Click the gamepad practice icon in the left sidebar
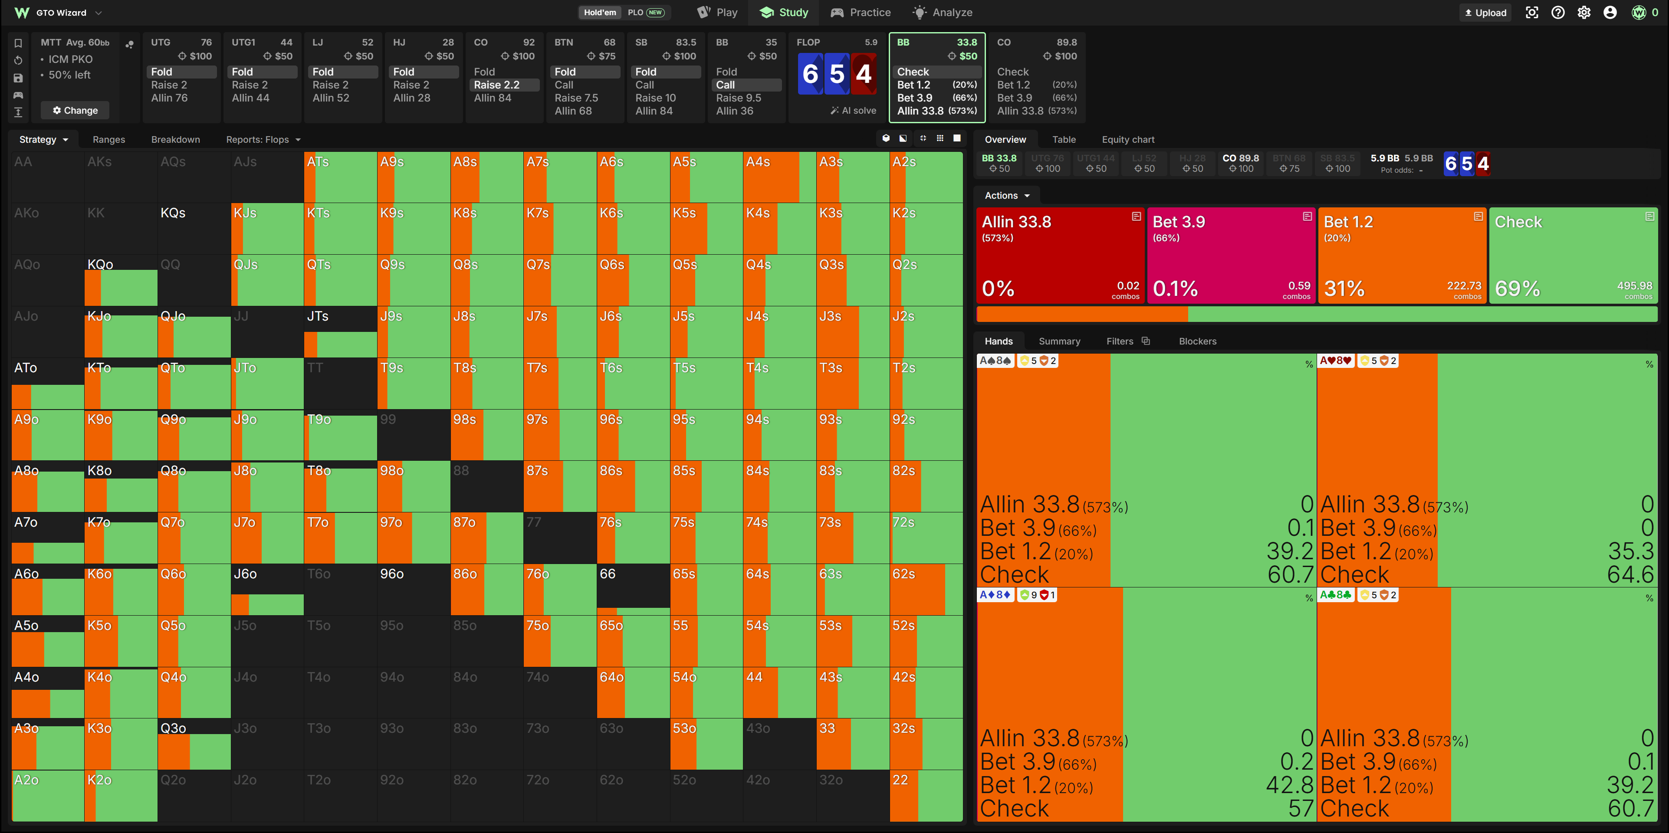1669x833 pixels. [x=18, y=95]
